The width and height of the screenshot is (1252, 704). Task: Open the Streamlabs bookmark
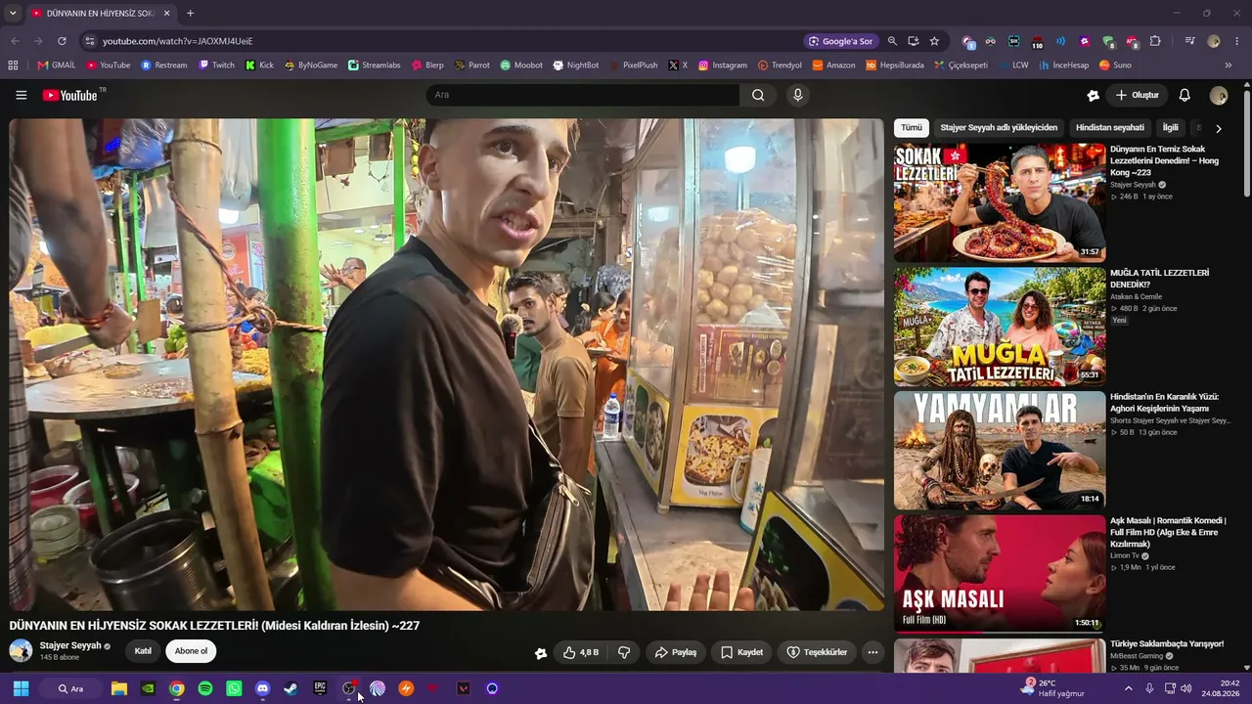pyautogui.click(x=374, y=66)
